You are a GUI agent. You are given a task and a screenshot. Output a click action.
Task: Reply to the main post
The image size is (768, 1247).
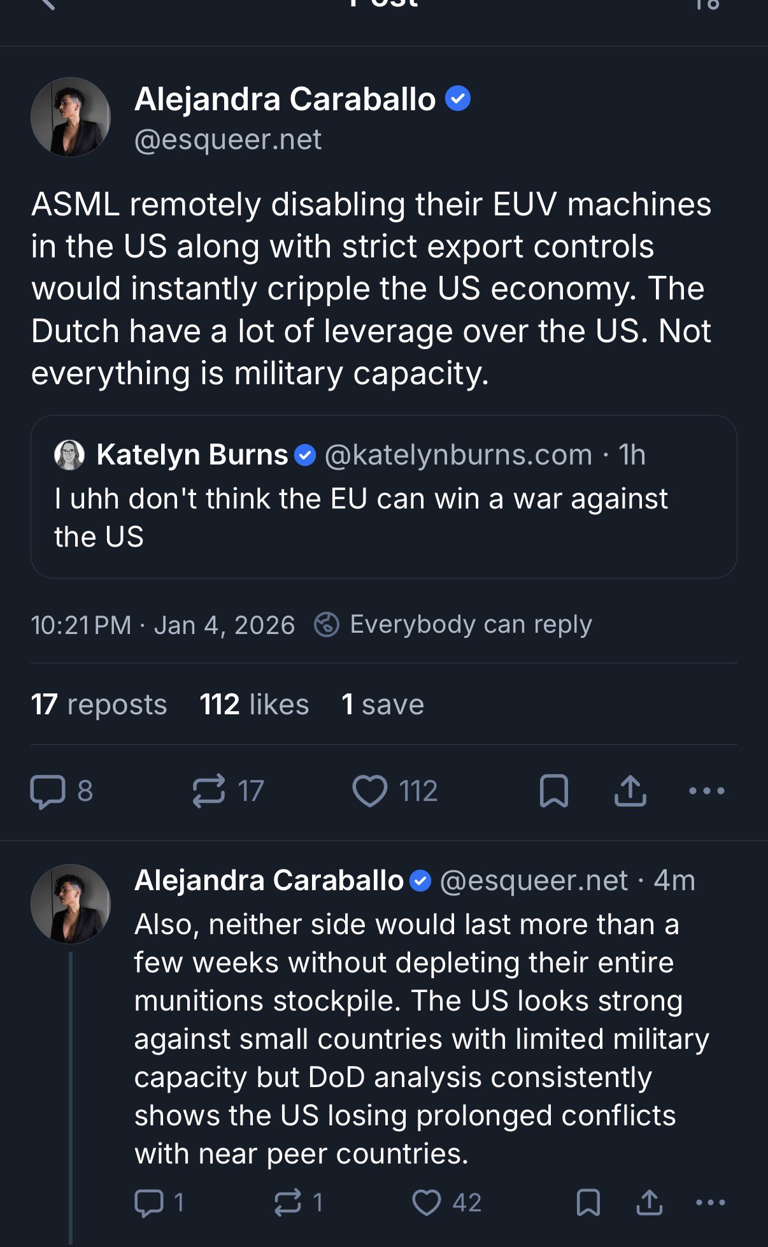point(48,791)
